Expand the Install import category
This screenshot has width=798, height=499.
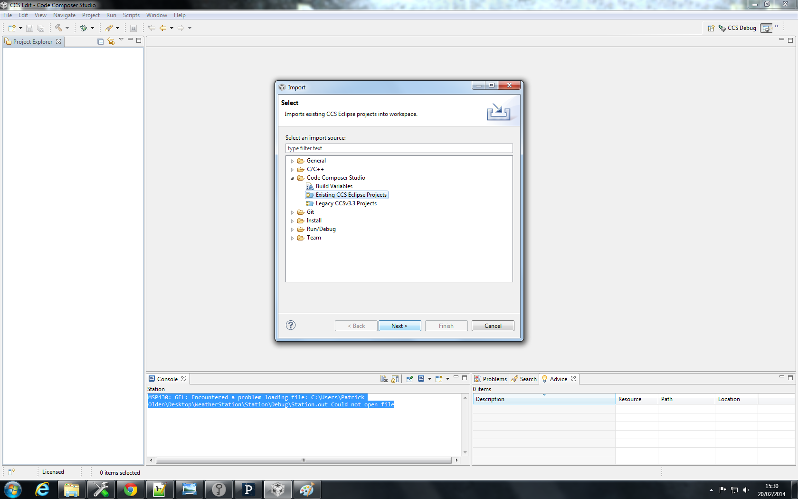(292, 221)
